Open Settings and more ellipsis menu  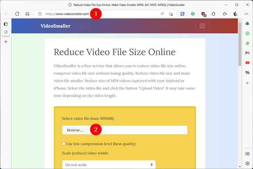tap(246, 14)
